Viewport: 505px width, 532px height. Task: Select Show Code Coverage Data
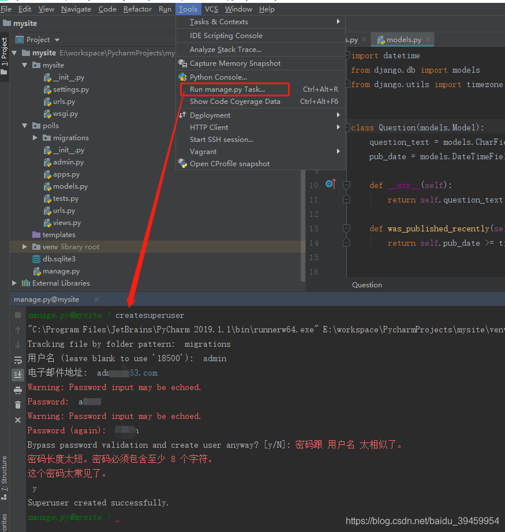tap(261, 102)
